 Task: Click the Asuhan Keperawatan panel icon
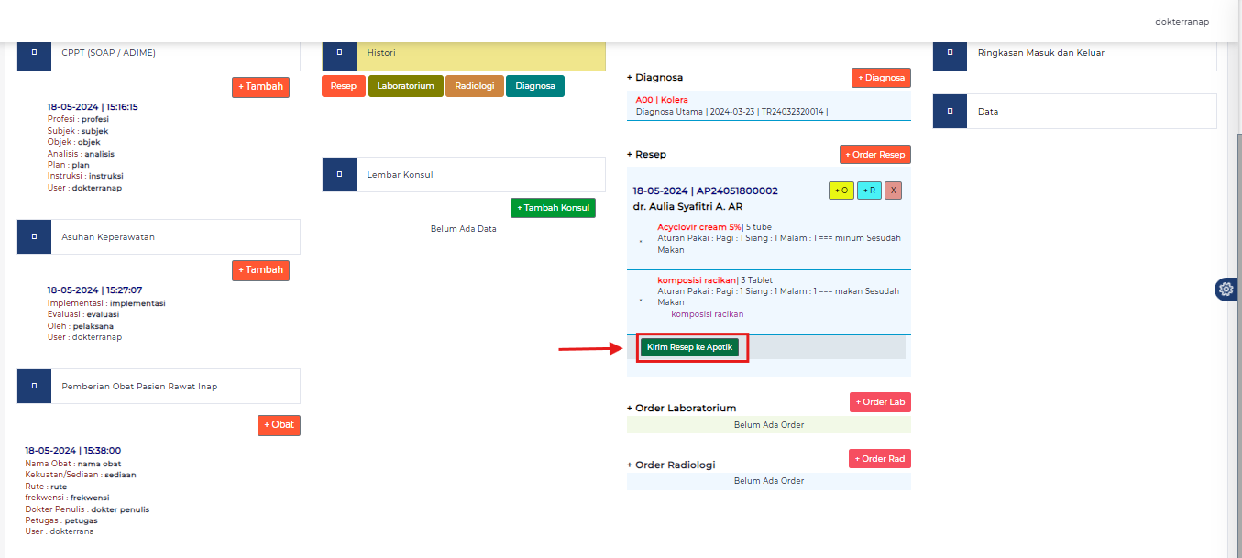pyautogui.click(x=33, y=236)
